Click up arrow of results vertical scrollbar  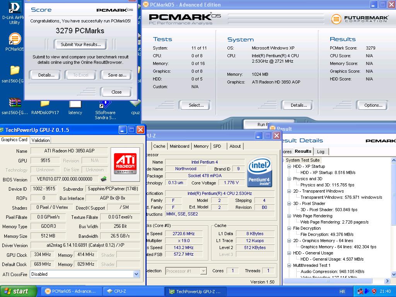[393, 160]
